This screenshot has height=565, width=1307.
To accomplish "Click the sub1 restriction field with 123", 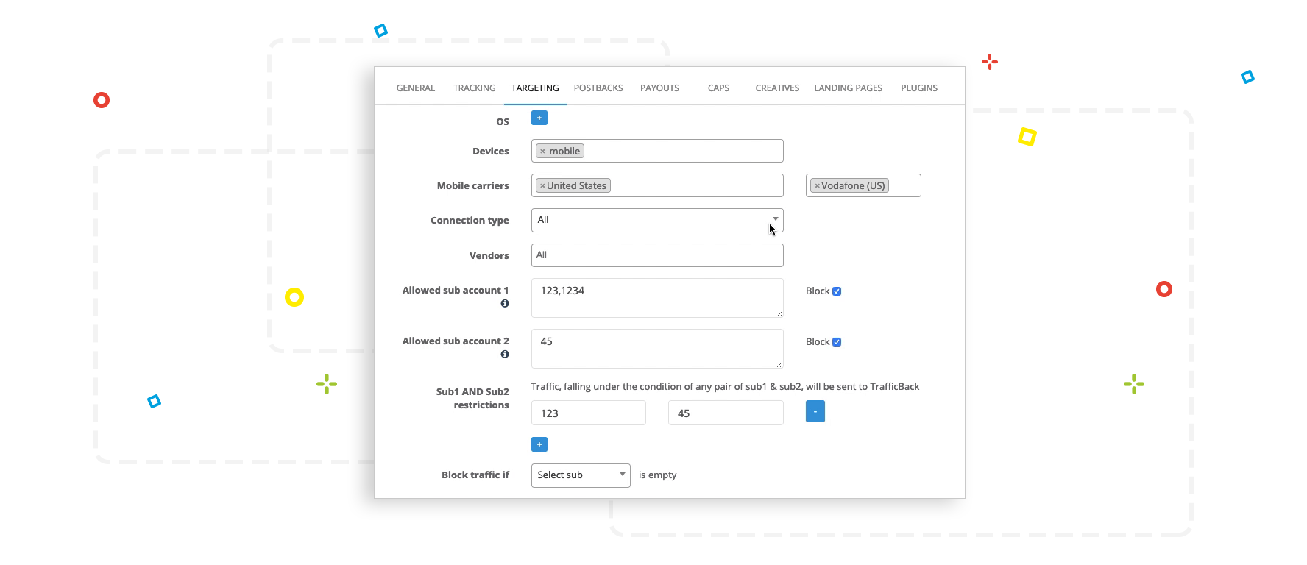I will 589,413.
